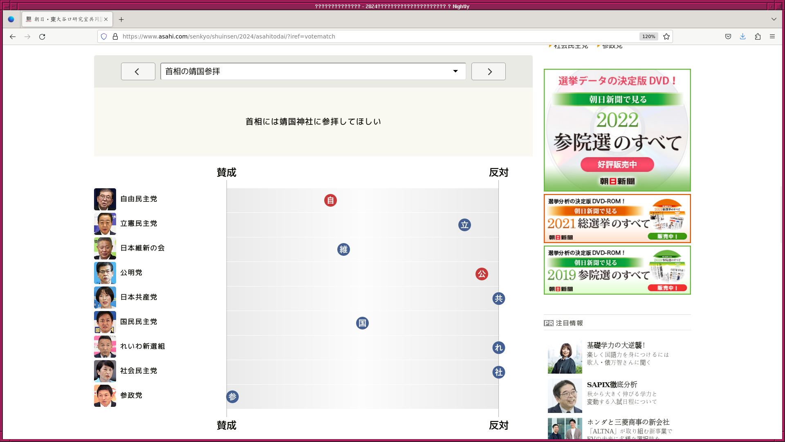This screenshot has height=442, width=785.
Task: Click the SAPIX article thumbnail photo
Action: pyautogui.click(x=565, y=396)
